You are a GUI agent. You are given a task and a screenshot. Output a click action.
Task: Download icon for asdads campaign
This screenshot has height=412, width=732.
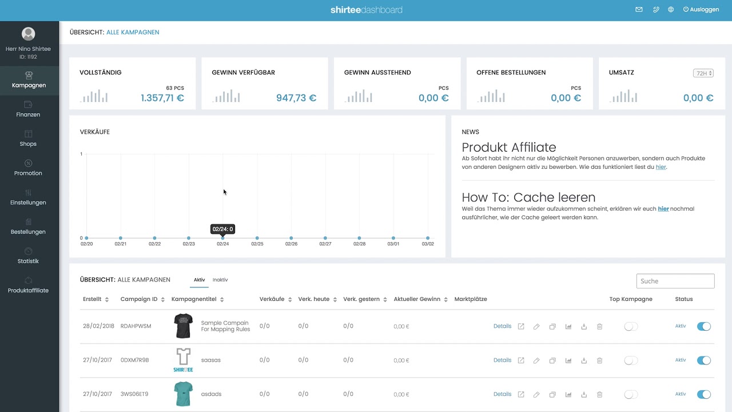(x=584, y=394)
